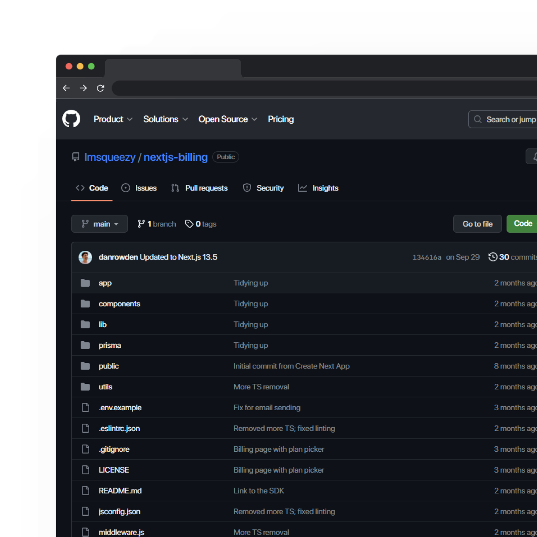The width and height of the screenshot is (537, 537).
Task: Open the search with the magnifier icon
Action: pyautogui.click(x=478, y=119)
